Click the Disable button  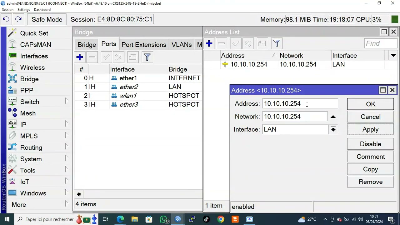pyautogui.click(x=371, y=144)
